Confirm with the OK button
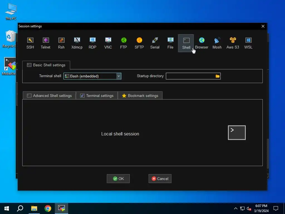285x214 pixels. pos(118,179)
